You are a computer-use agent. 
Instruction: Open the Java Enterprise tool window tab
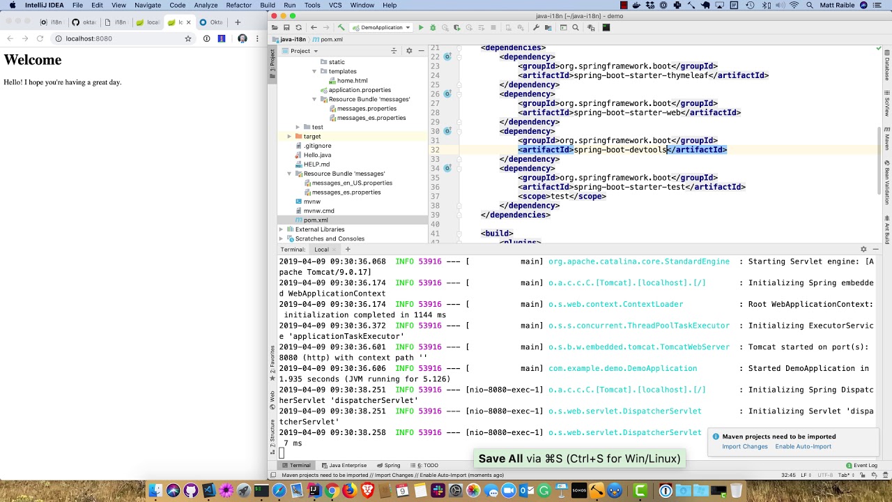pos(344,466)
